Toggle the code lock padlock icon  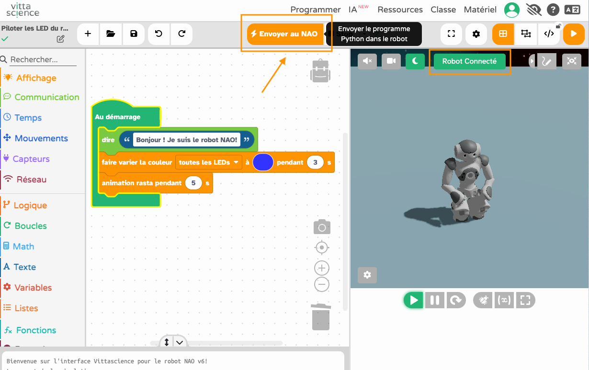tap(558, 26)
